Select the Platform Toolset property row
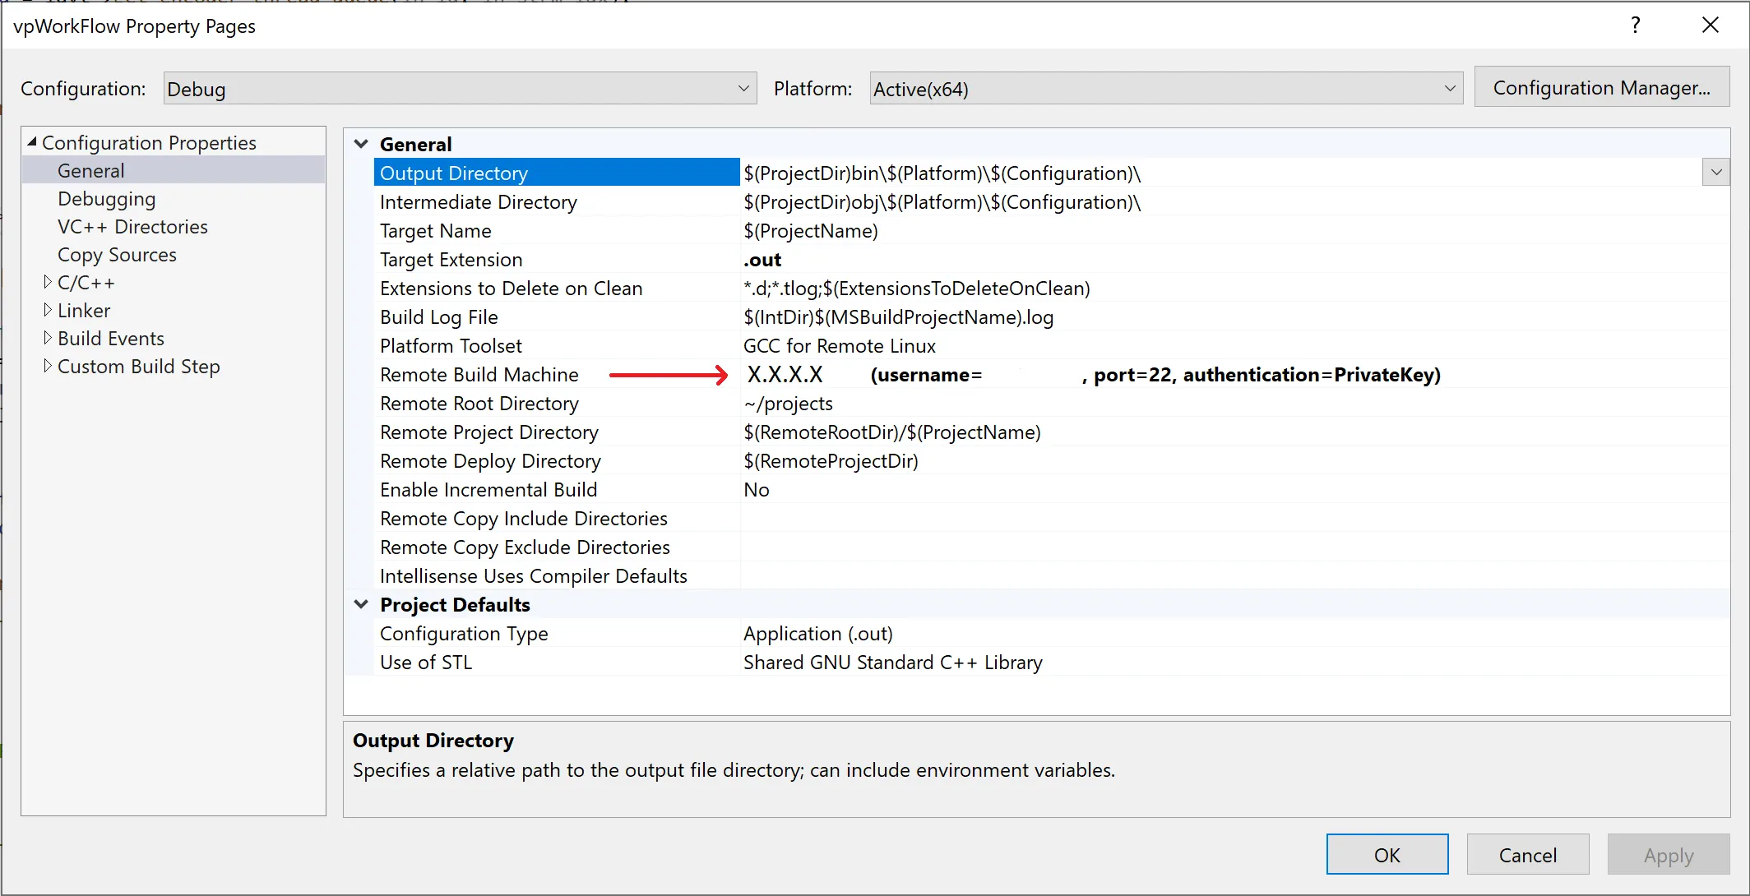 (451, 346)
